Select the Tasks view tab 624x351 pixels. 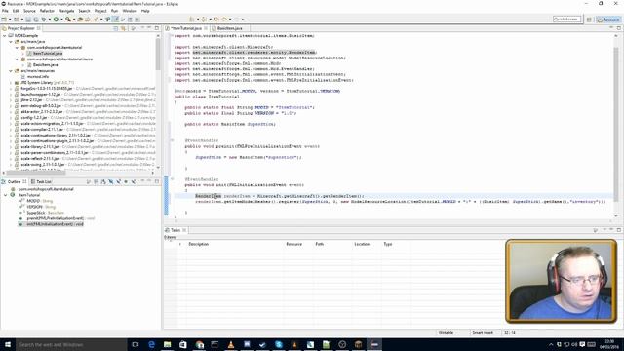tap(175, 230)
